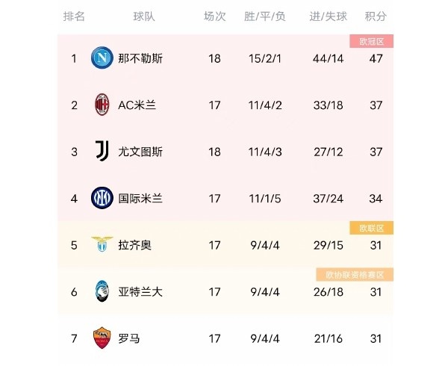Click the 球队 column header

coord(144,16)
